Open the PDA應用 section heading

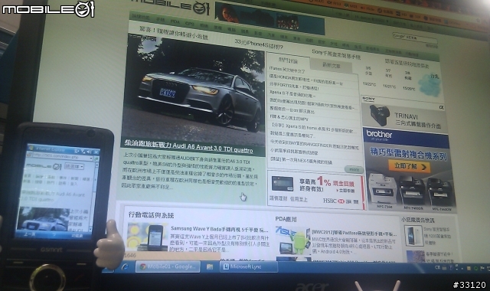click(286, 219)
